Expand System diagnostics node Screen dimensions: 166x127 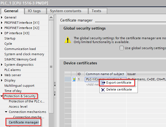pyautogui.click(x=2, y=65)
